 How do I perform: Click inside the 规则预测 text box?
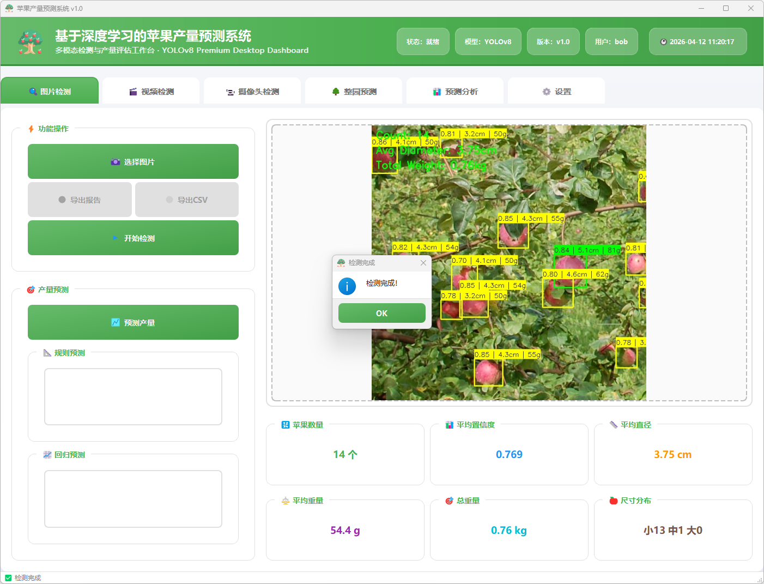pyautogui.click(x=133, y=396)
